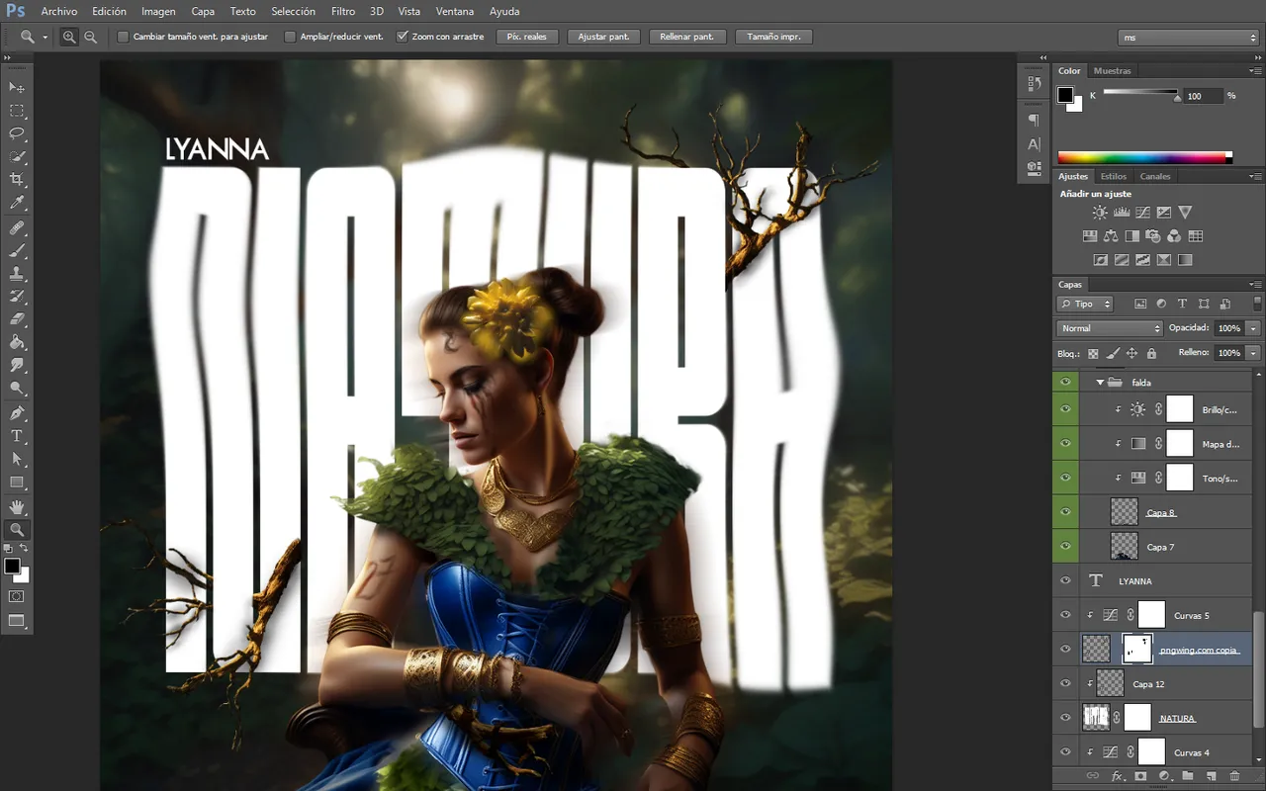
Task: Choose zoom-out mode in options bar
Action: click(90, 37)
